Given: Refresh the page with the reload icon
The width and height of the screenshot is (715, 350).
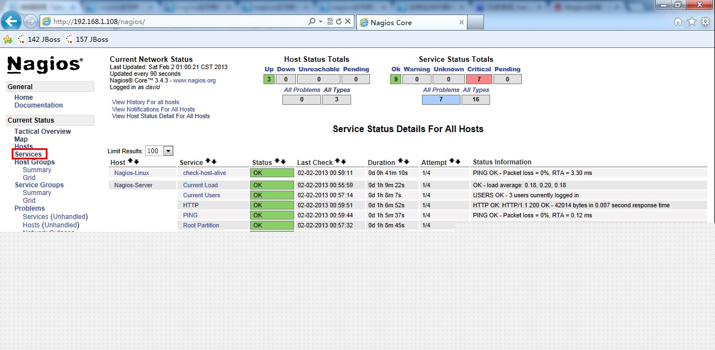Looking at the screenshot, I should click(x=338, y=22).
